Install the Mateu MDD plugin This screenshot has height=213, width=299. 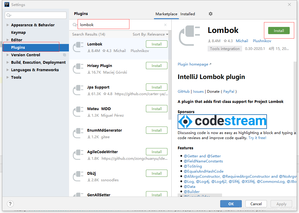tap(157, 109)
